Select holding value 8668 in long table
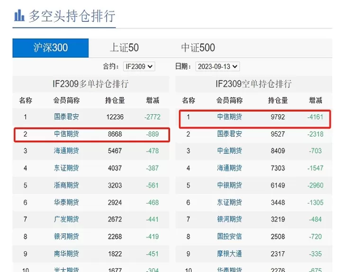Screen dimensions: 341x272 click(115, 134)
